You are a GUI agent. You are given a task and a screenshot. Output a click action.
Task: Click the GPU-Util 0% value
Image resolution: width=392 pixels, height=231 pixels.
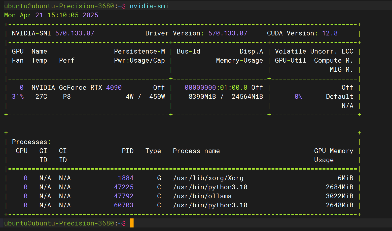(x=298, y=96)
